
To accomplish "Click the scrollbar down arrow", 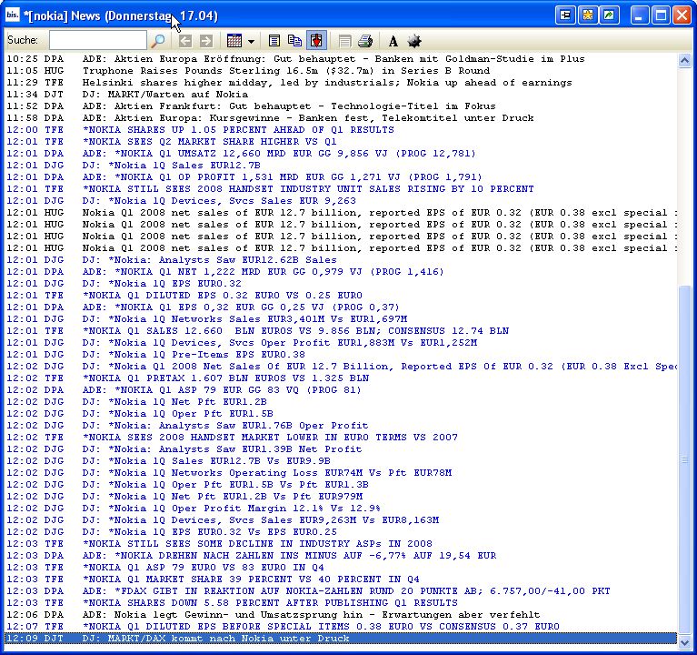I will (684, 642).
